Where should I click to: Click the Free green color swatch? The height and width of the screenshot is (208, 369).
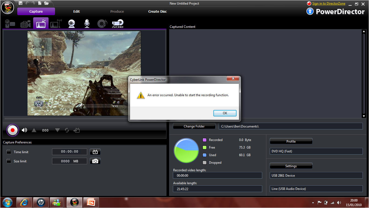click(204, 147)
